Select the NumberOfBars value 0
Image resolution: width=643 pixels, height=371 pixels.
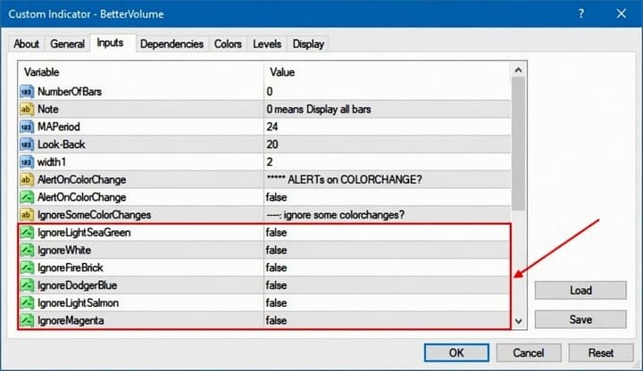pos(270,91)
